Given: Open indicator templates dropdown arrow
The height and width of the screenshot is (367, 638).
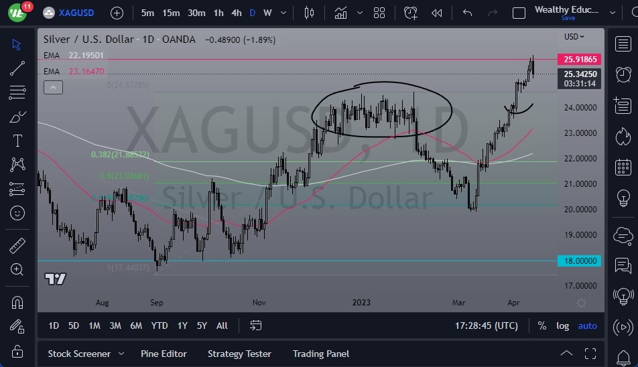Looking at the screenshot, I should point(360,13).
